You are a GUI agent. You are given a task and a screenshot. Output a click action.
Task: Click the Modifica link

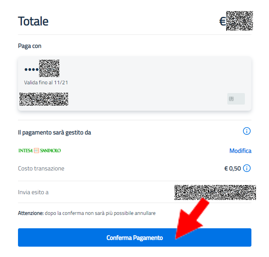[240, 151]
